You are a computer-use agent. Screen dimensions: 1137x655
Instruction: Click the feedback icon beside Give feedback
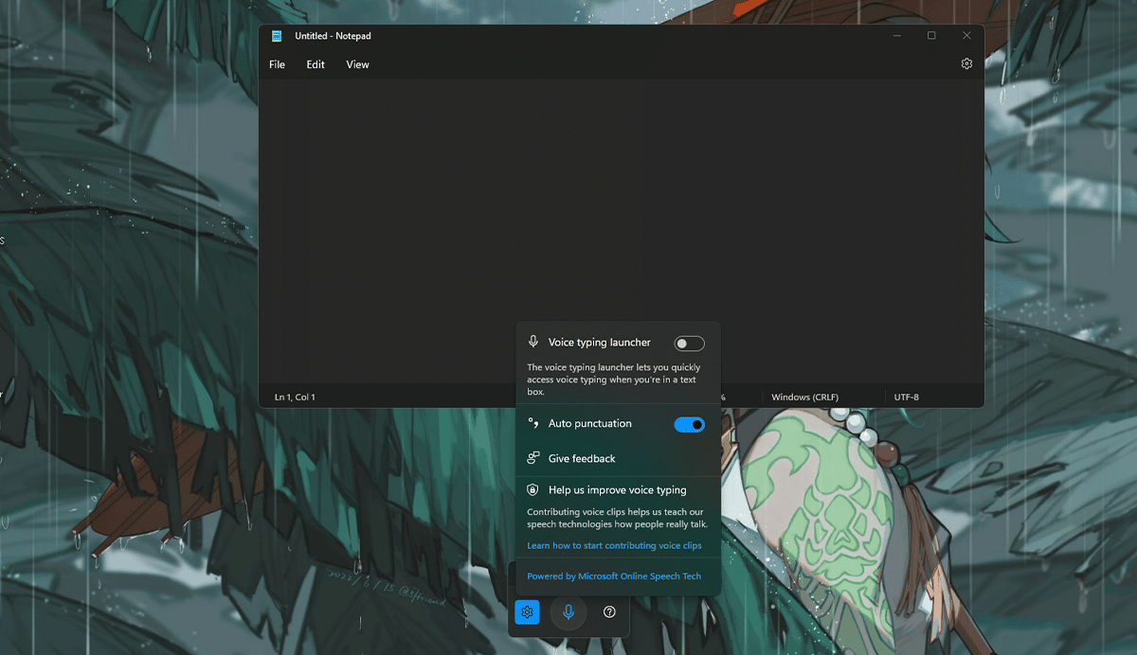pyautogui.click(x=533, y=458)
